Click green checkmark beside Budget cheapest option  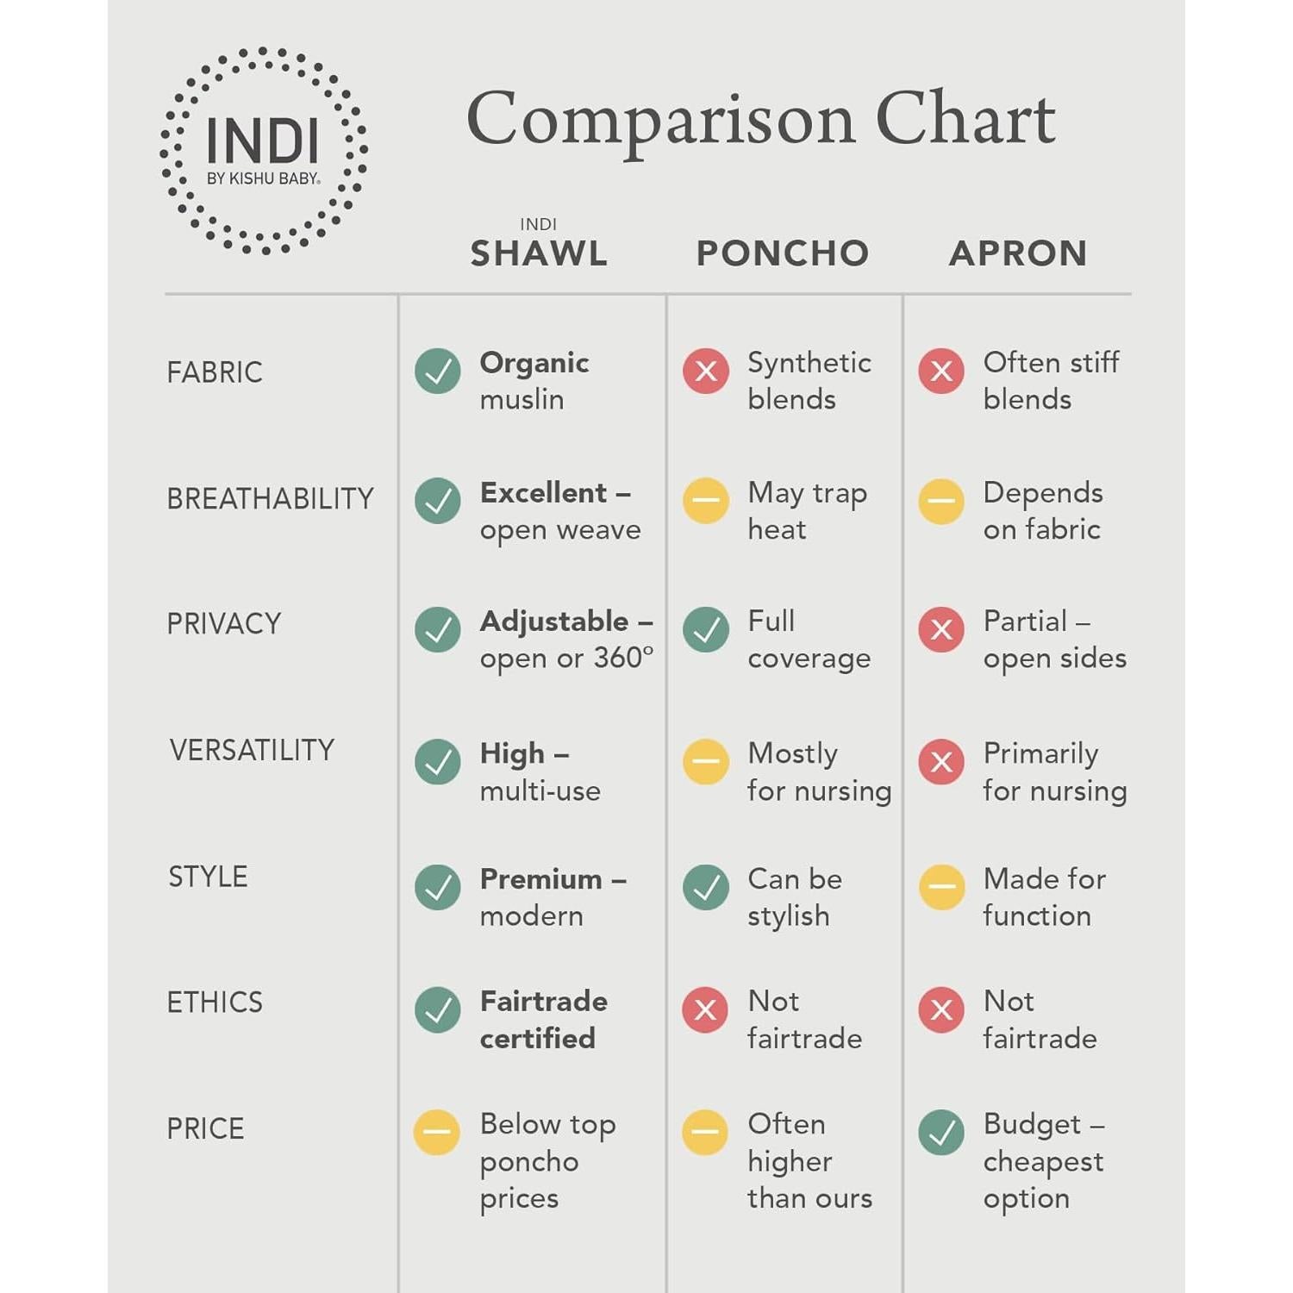tap(941, 1132)
